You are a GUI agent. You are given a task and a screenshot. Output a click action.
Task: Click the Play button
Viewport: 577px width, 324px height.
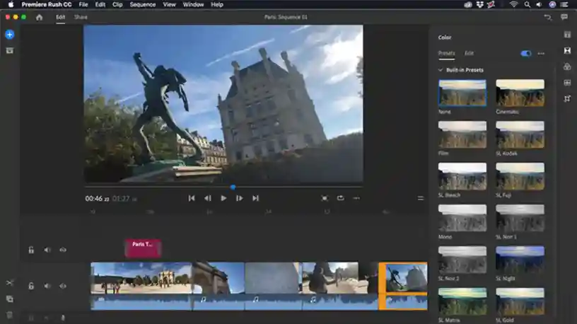tap(223, 199)
